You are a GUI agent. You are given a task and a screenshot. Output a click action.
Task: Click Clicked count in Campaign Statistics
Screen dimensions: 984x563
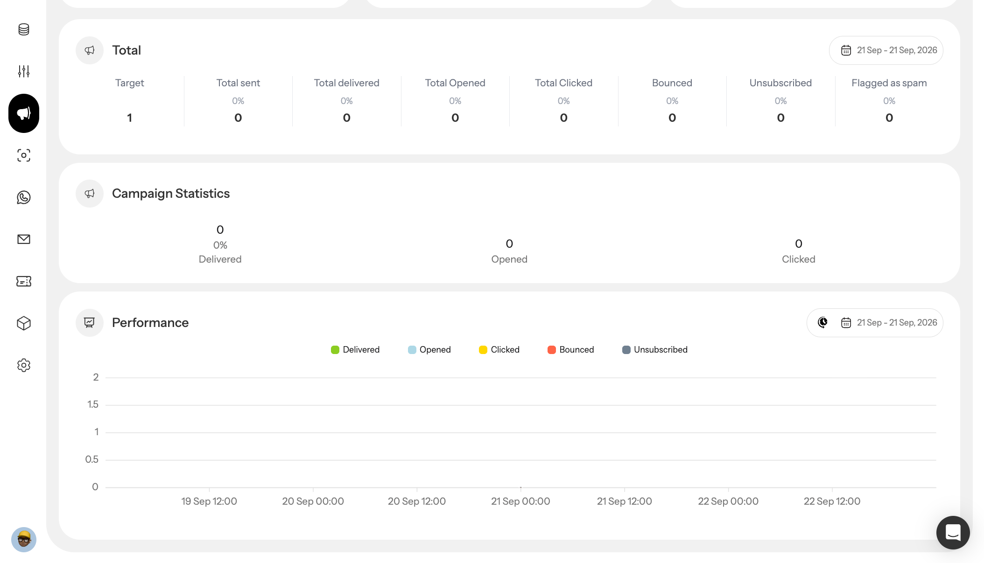coord(799,244)
